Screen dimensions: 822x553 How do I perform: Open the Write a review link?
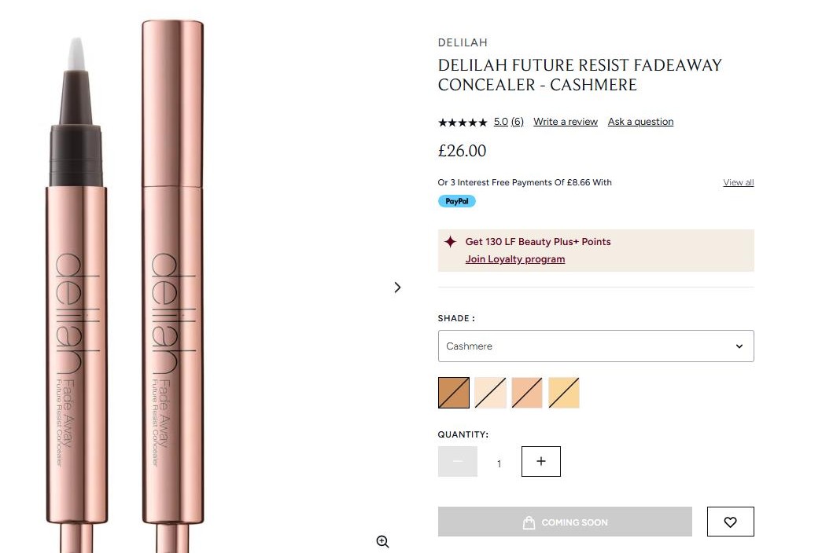(x=565, y=122)
